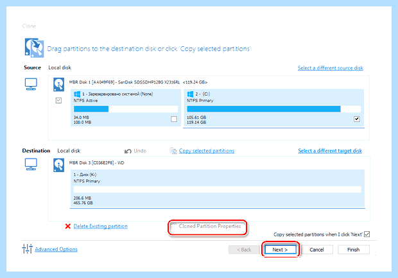Click the Clone wizard disk icon
The height and width of the screenshot is (278, 398).
tap(34, 48)
